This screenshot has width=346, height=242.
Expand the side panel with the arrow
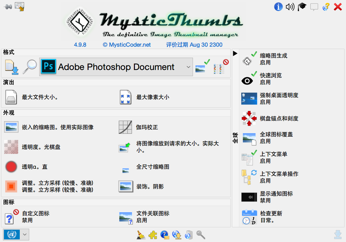click(234, 53)
